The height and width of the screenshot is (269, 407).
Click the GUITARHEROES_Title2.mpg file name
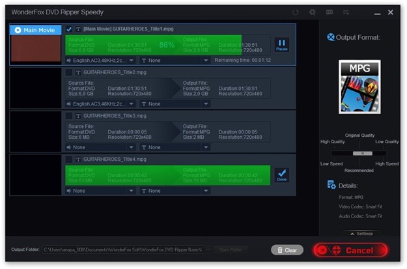115,72
